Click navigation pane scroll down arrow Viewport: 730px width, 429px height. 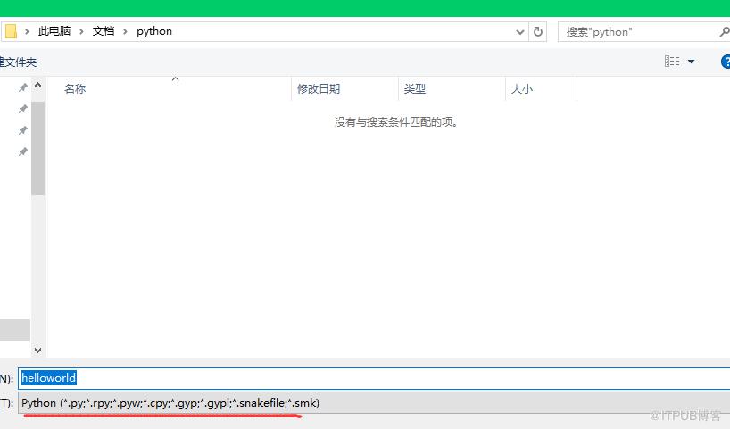pos(38,351)
